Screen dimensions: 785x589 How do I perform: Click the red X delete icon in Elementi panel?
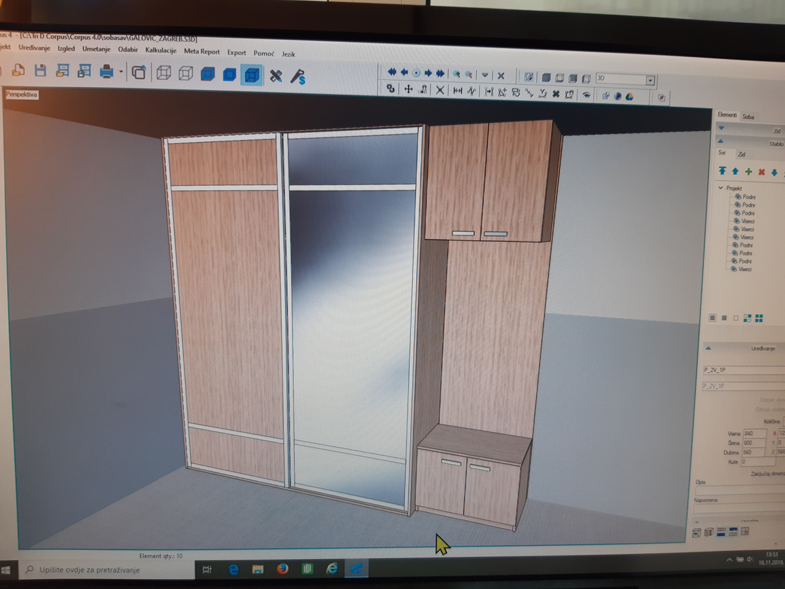point(761,173)
